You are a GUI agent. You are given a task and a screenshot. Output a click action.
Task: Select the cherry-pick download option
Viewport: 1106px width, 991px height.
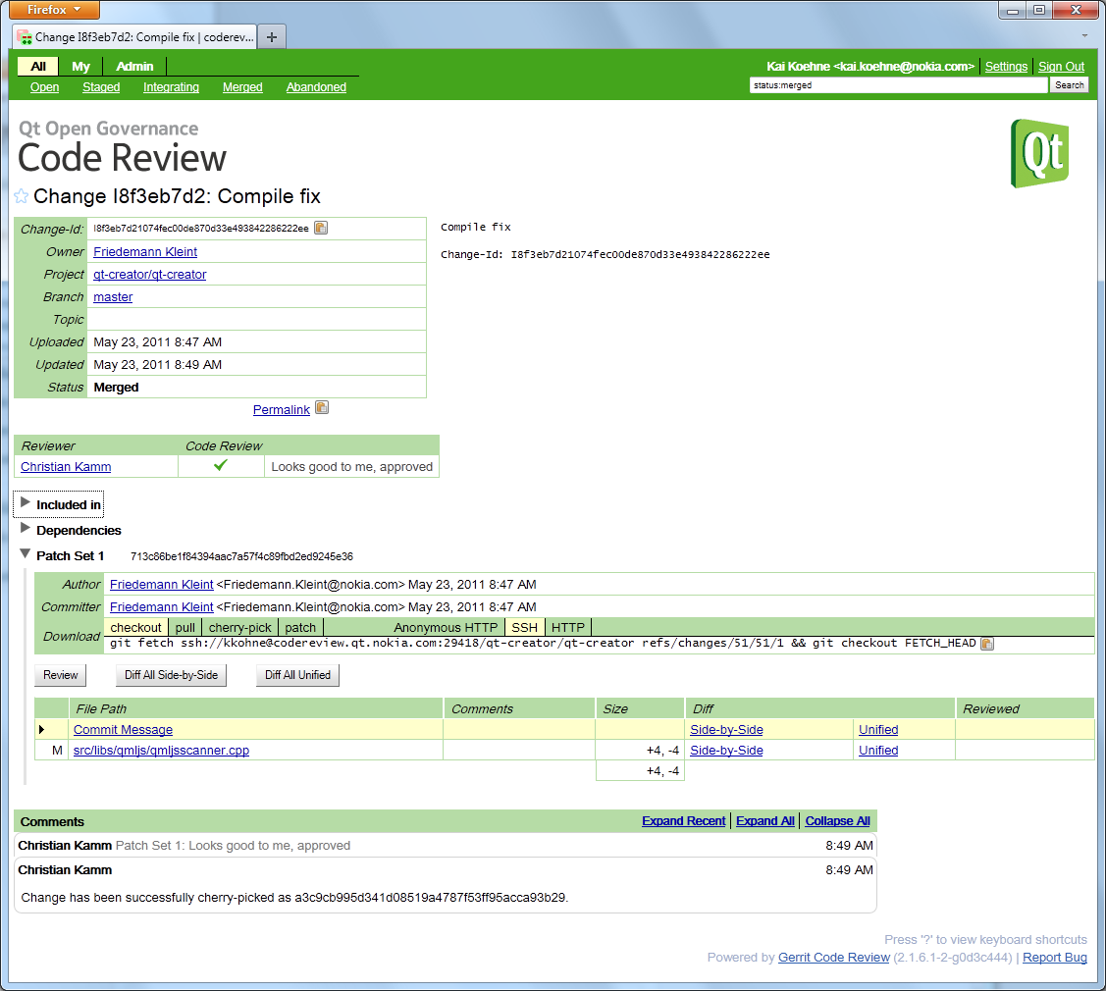pos(239,627)
